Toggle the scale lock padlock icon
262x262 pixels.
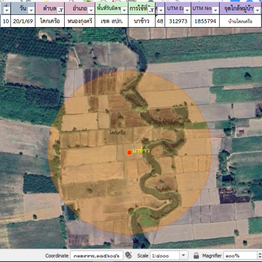coord(196,255)
